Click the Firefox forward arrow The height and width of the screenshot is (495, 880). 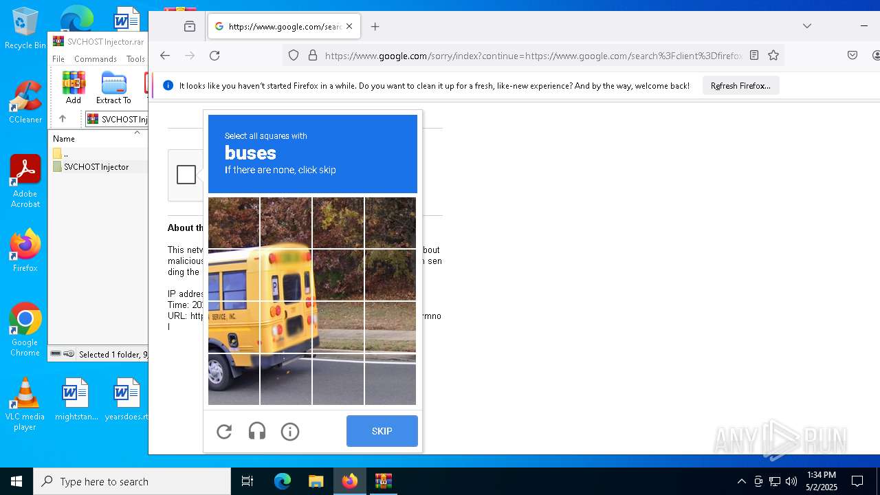[x=190, y=56]
